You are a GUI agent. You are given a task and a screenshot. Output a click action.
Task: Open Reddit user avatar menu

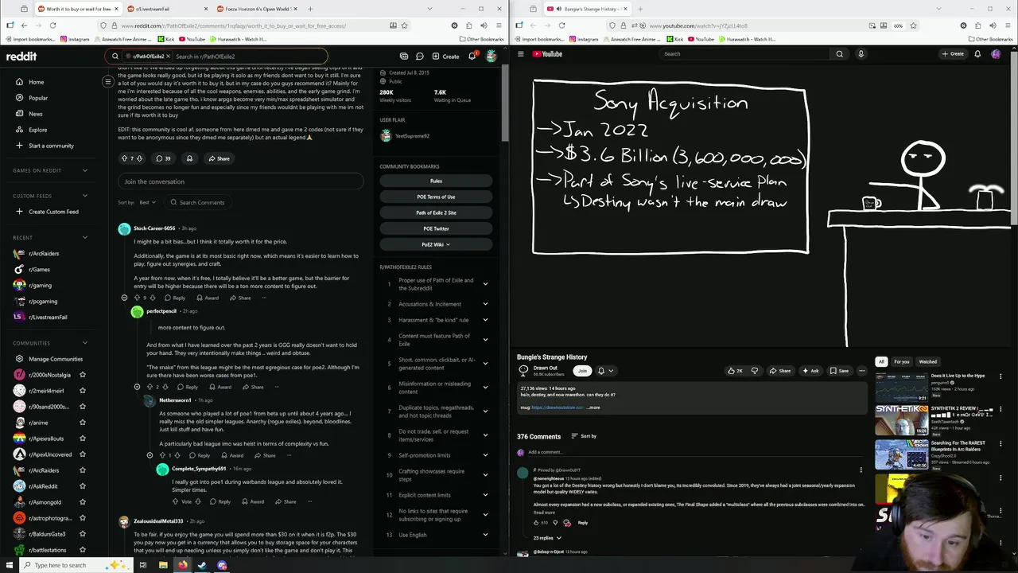(x=492, y=57)
